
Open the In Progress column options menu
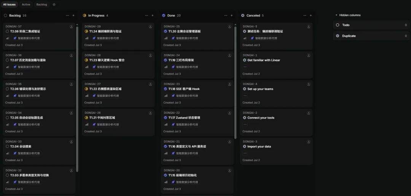pos(147,16)
